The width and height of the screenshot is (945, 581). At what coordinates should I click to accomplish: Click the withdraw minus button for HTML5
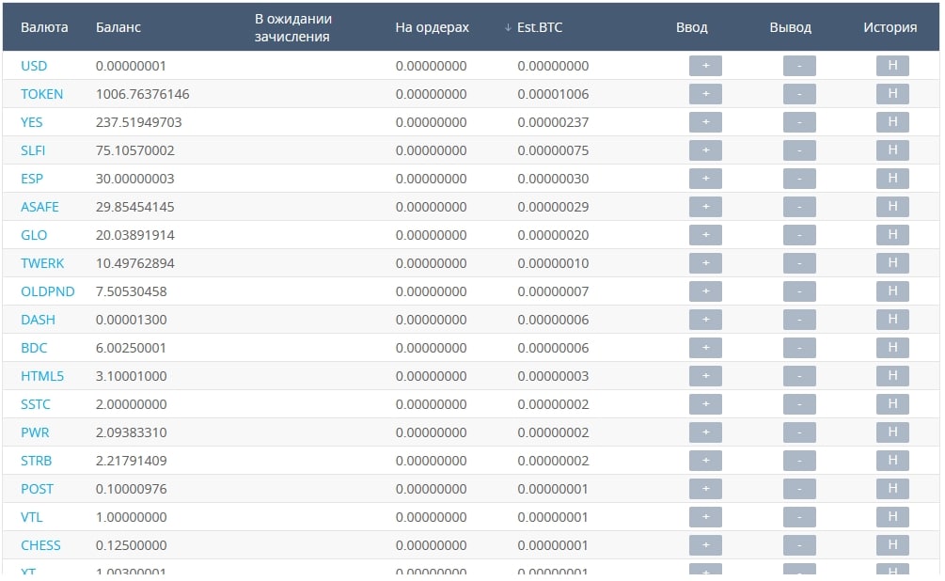799,376
